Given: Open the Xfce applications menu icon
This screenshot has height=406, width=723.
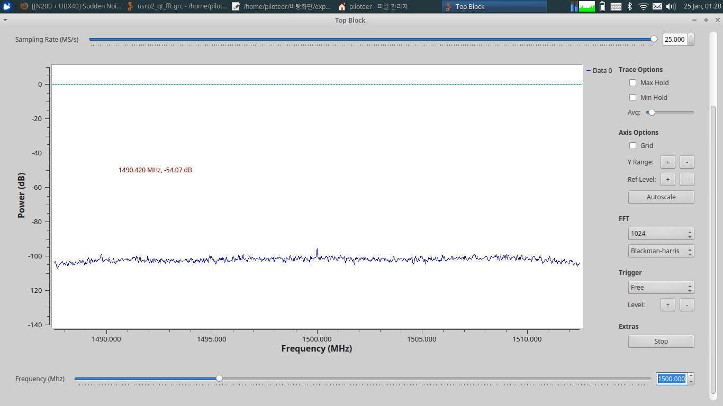Looking at the screenshot, I should [x=7, y=6].
